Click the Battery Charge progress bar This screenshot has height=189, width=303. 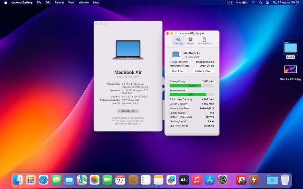(192, 85)
